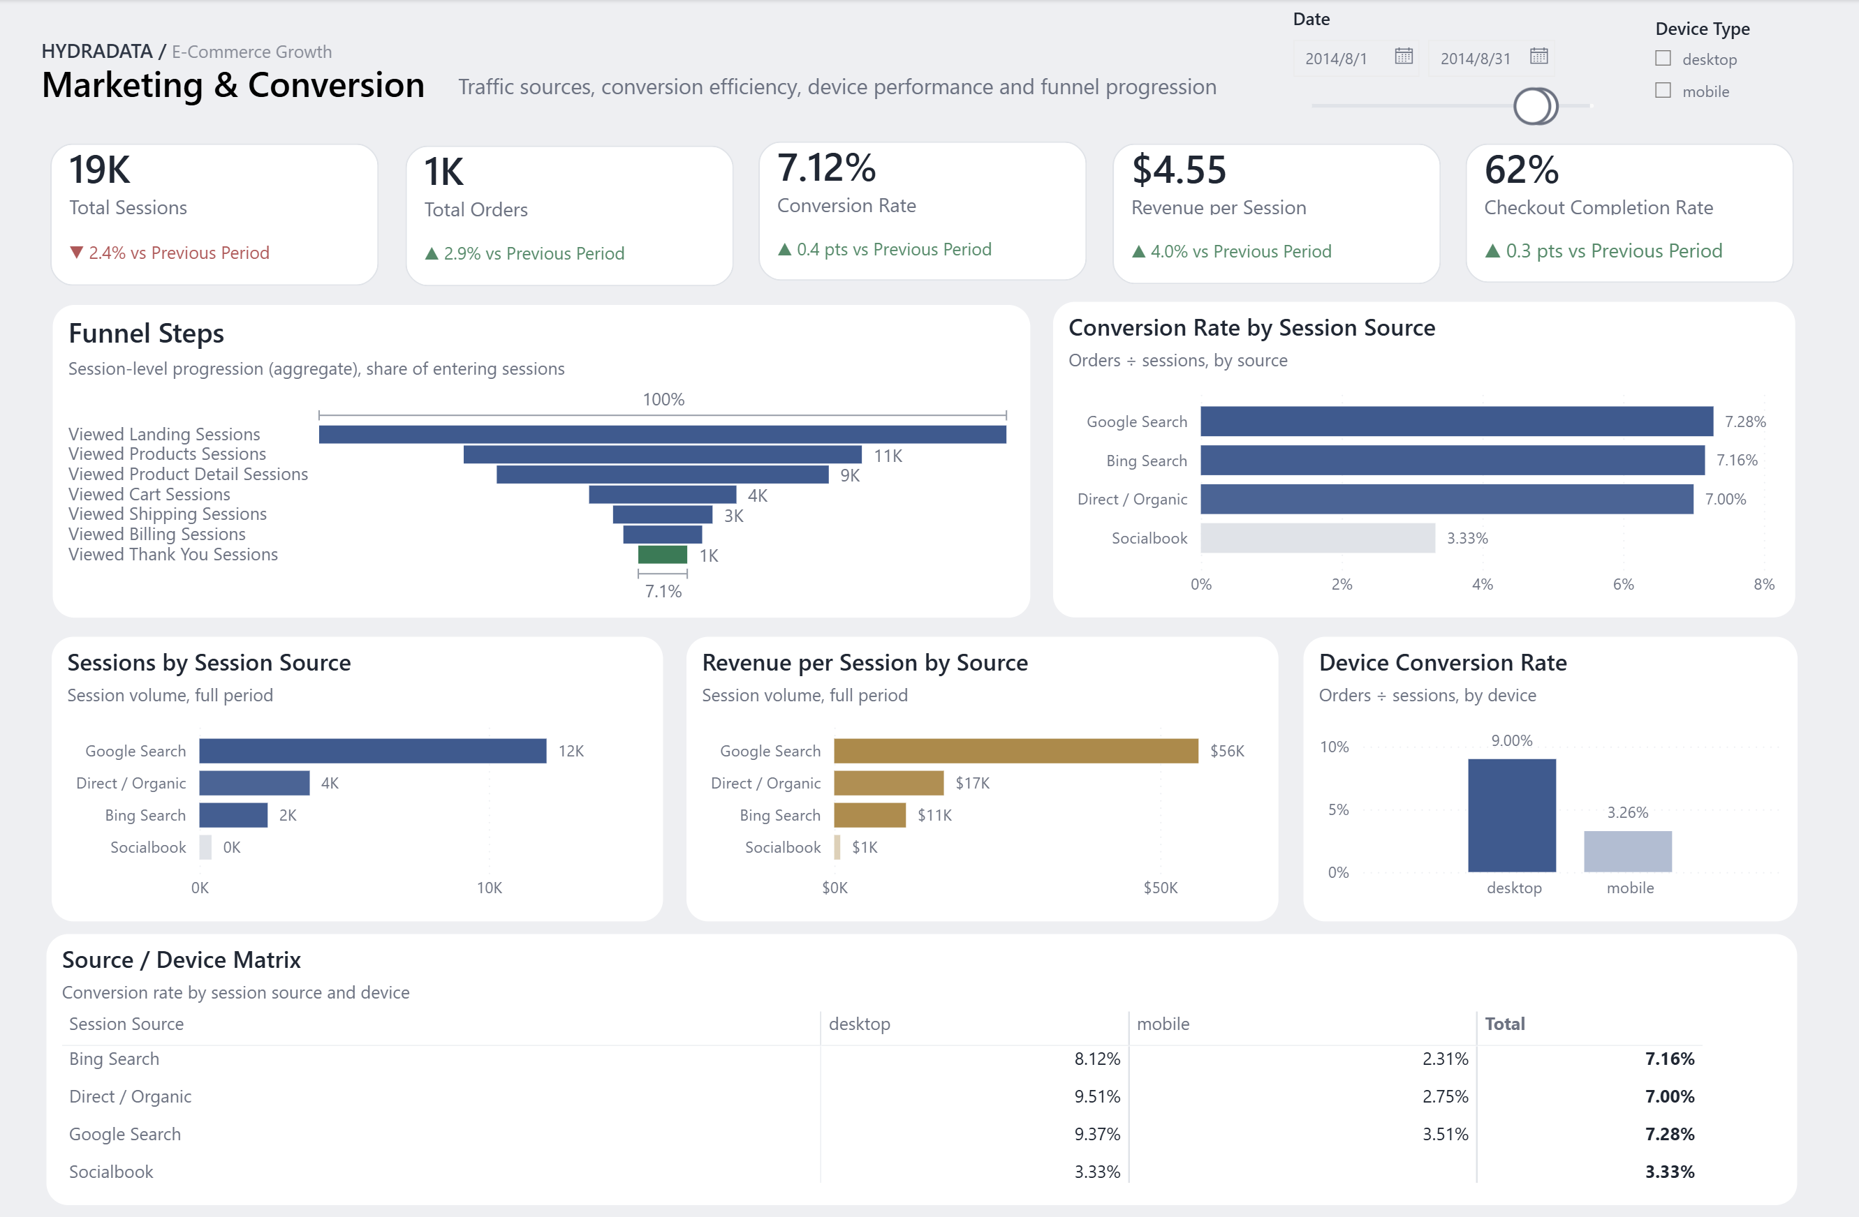Click the 7.1% funnel completion label
The width and height of the screenshot is (1859, 1217).
click(x=663, y=592)
